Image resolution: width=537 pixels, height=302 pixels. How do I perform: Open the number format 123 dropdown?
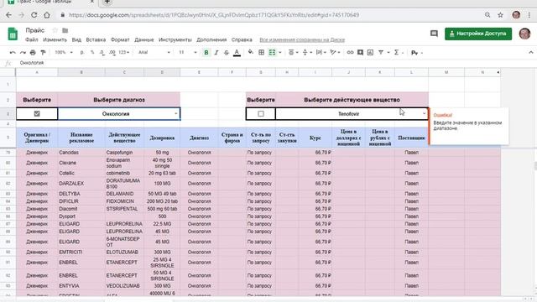pyautogui.click(x=124, y=52)
